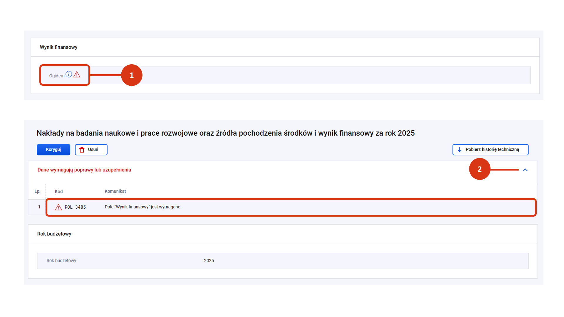Click Pobierz historię techniczną button
This screenshot has width=564, height=317.
(x=490, y=150)
